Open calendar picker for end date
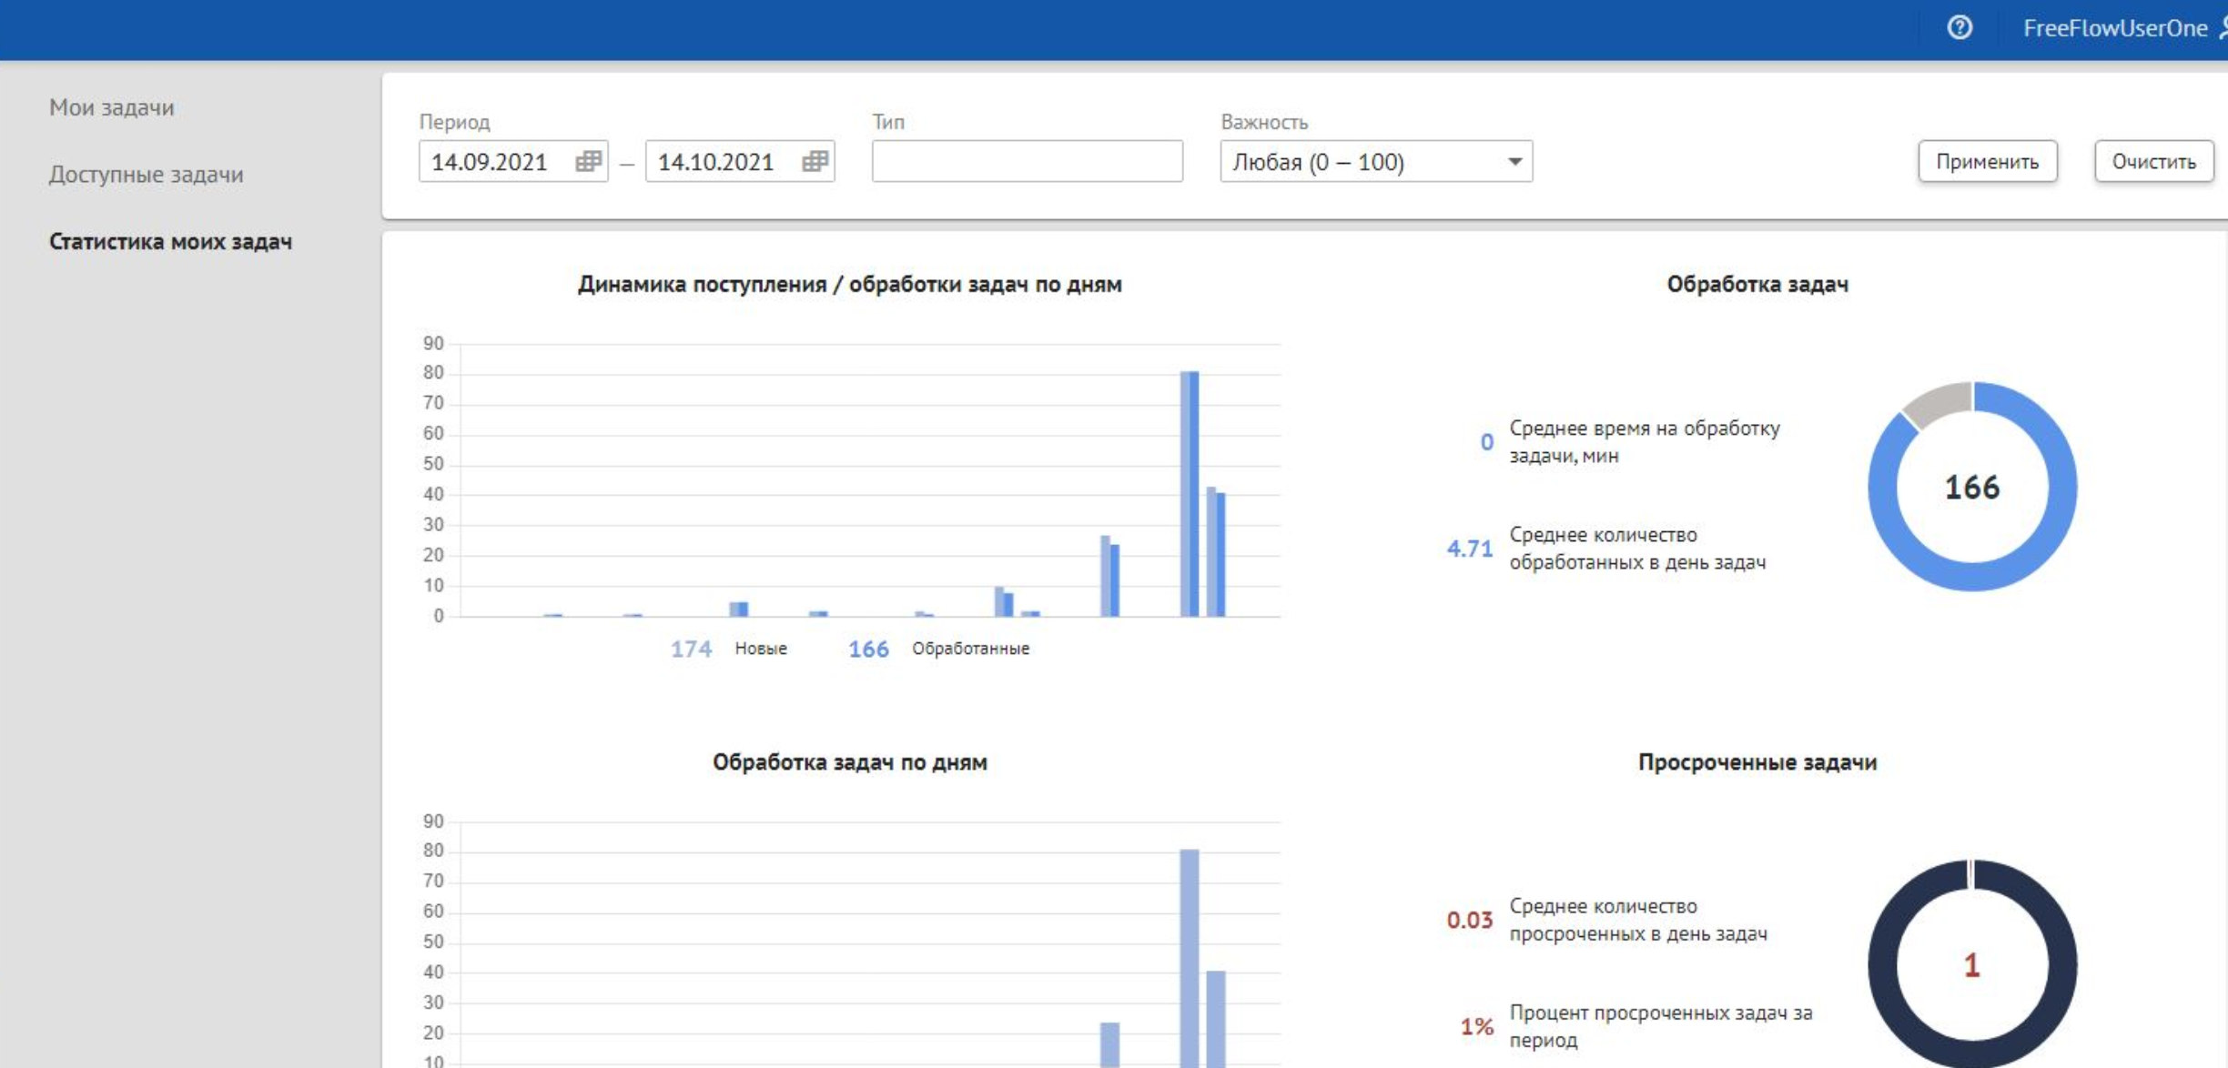The width and height of the screenshot is (2228, 1068). click(x=815, y=161)
